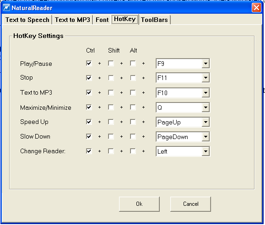Image resolution: width=265 pixels, height=225 pixels.
Task: Uncheck Ctrl for Change Reader hotkey
Action: click(x=89, y=151)
